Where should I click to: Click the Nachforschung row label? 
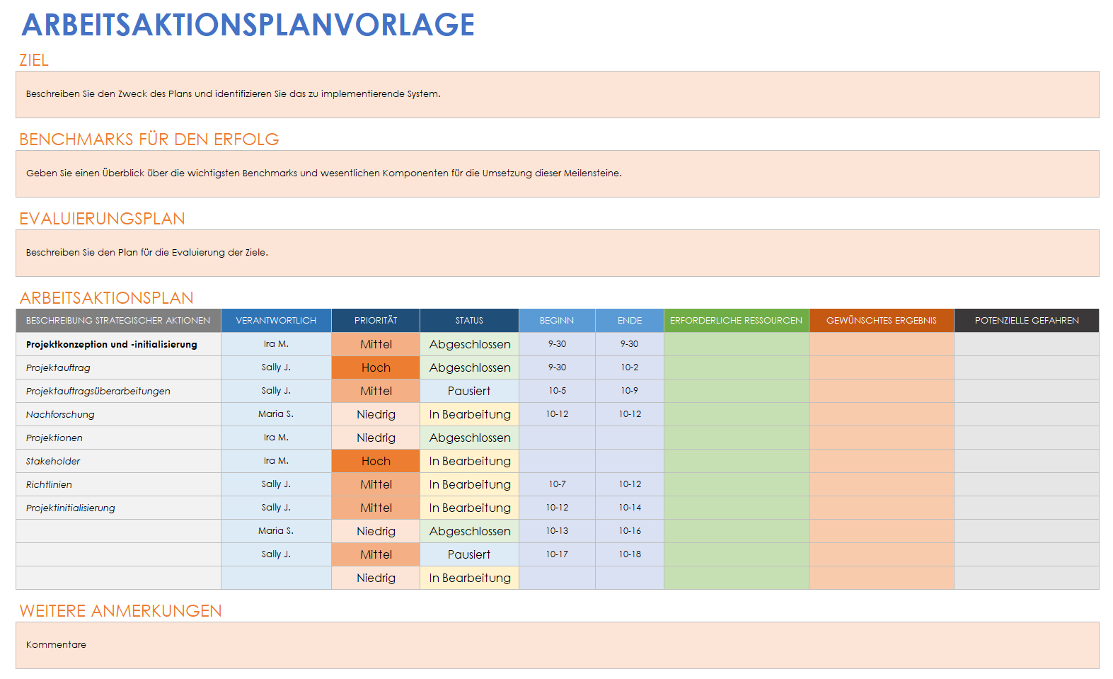[x=118, y=414]
